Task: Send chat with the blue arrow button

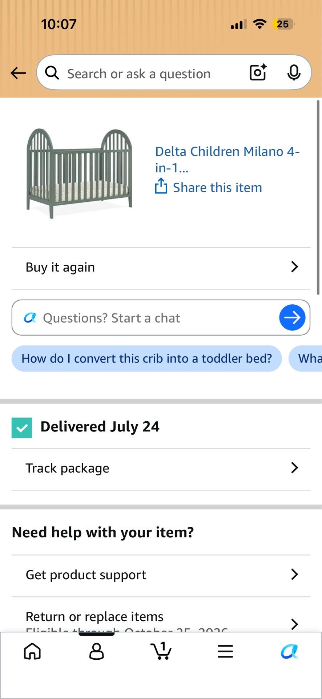Action: click(x=292, y=317)
